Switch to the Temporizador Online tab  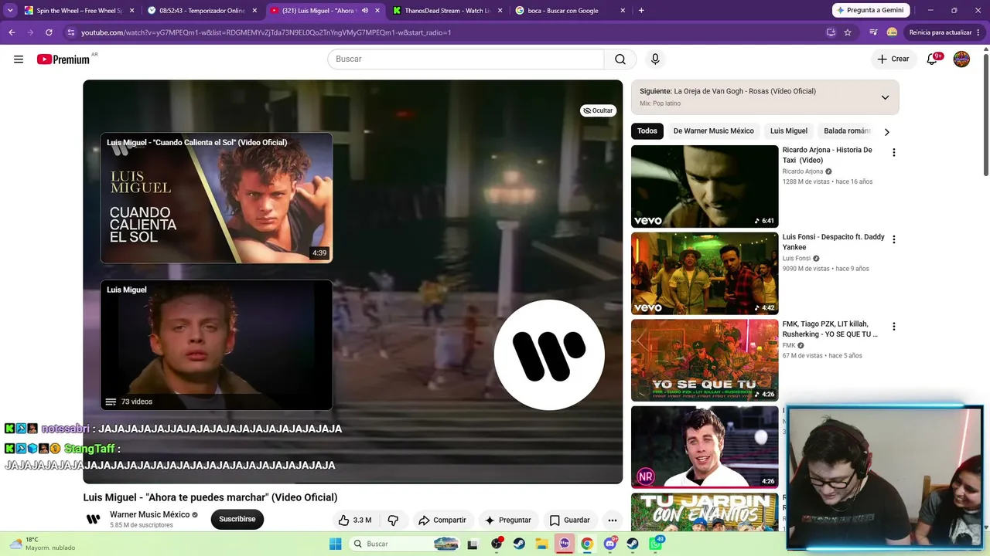pos(201,11)
